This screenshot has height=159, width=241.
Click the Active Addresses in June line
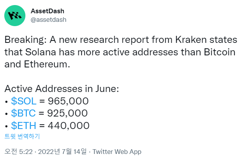tap(62, 89)
